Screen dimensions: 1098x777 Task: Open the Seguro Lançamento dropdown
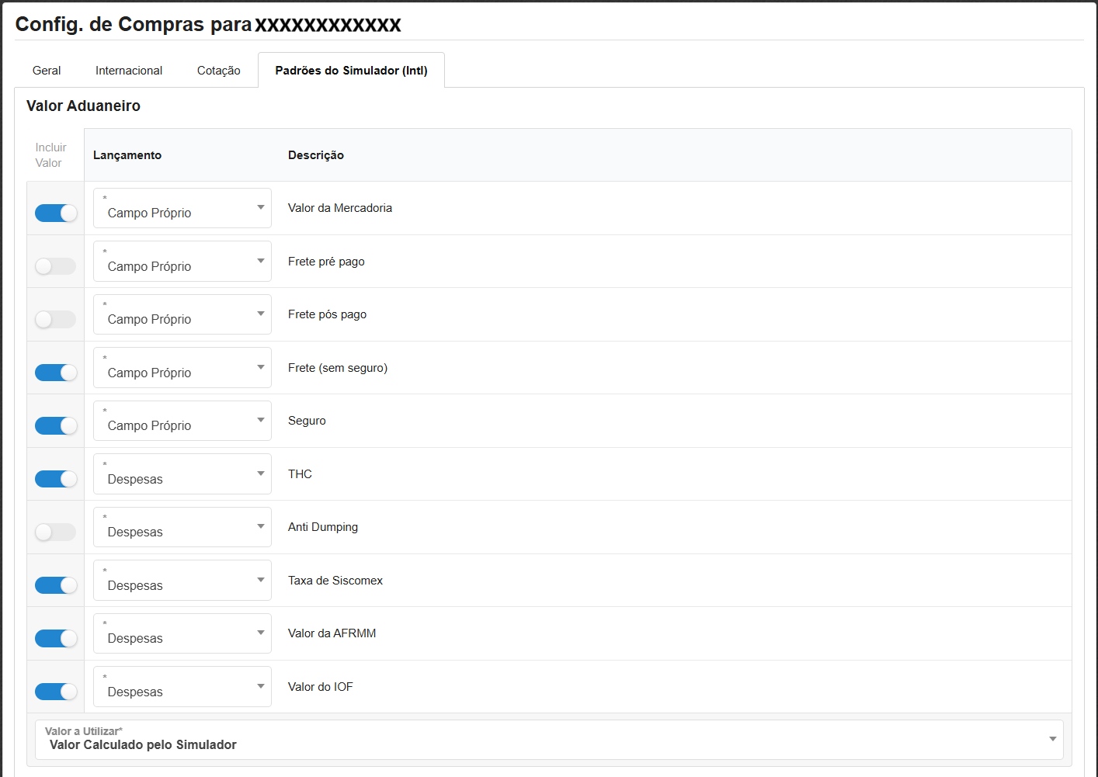[182, 421]
